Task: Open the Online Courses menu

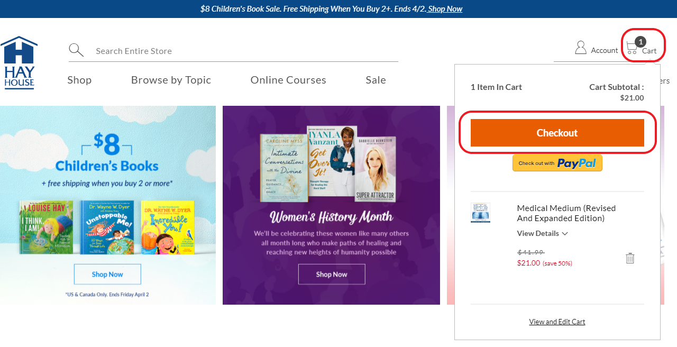Action: point(288,80)
